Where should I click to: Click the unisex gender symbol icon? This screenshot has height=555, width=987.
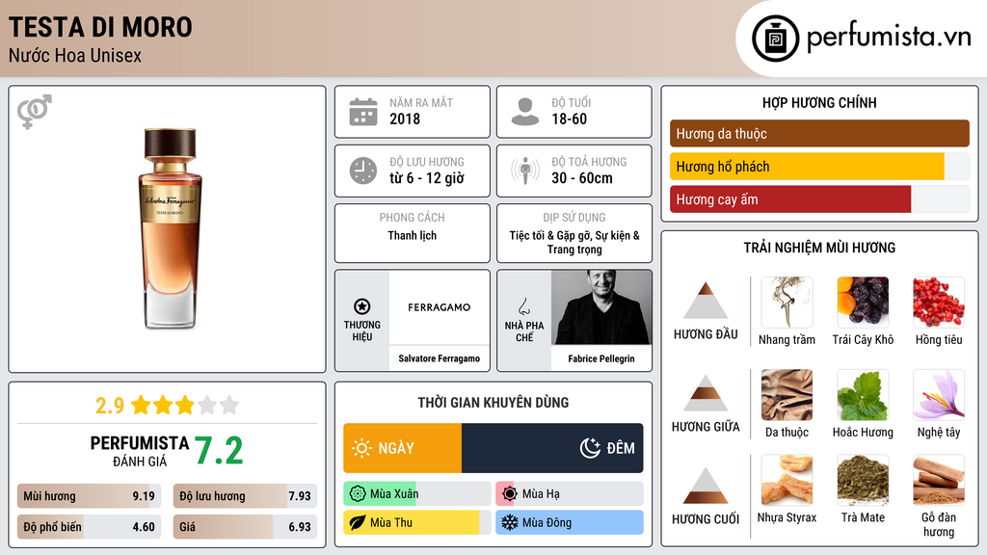point(35,112)
